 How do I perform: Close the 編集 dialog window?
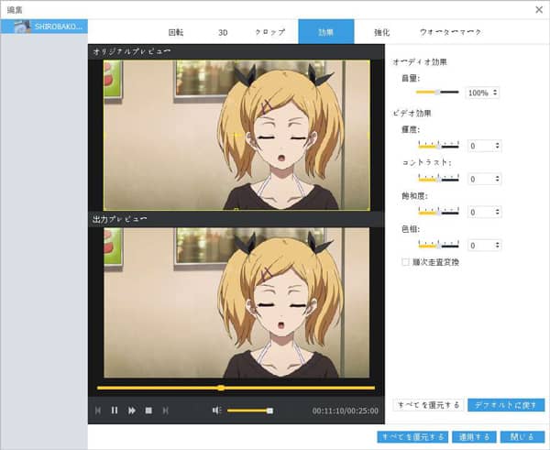point(539,9)
